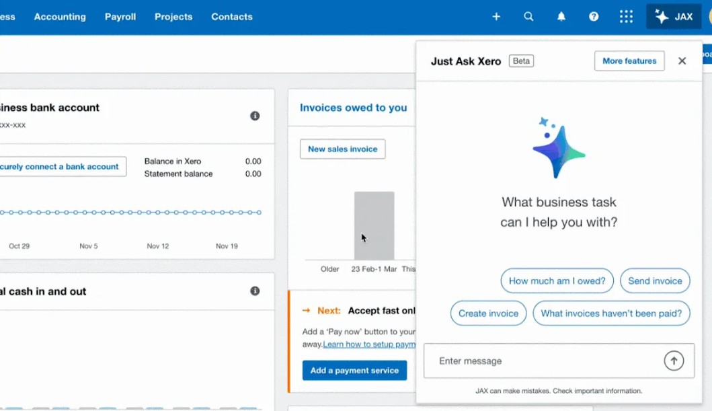Click the JAX can make mistakes disclaimer
712x411 pixels.
pyautogui.click(x=559, y=391)
